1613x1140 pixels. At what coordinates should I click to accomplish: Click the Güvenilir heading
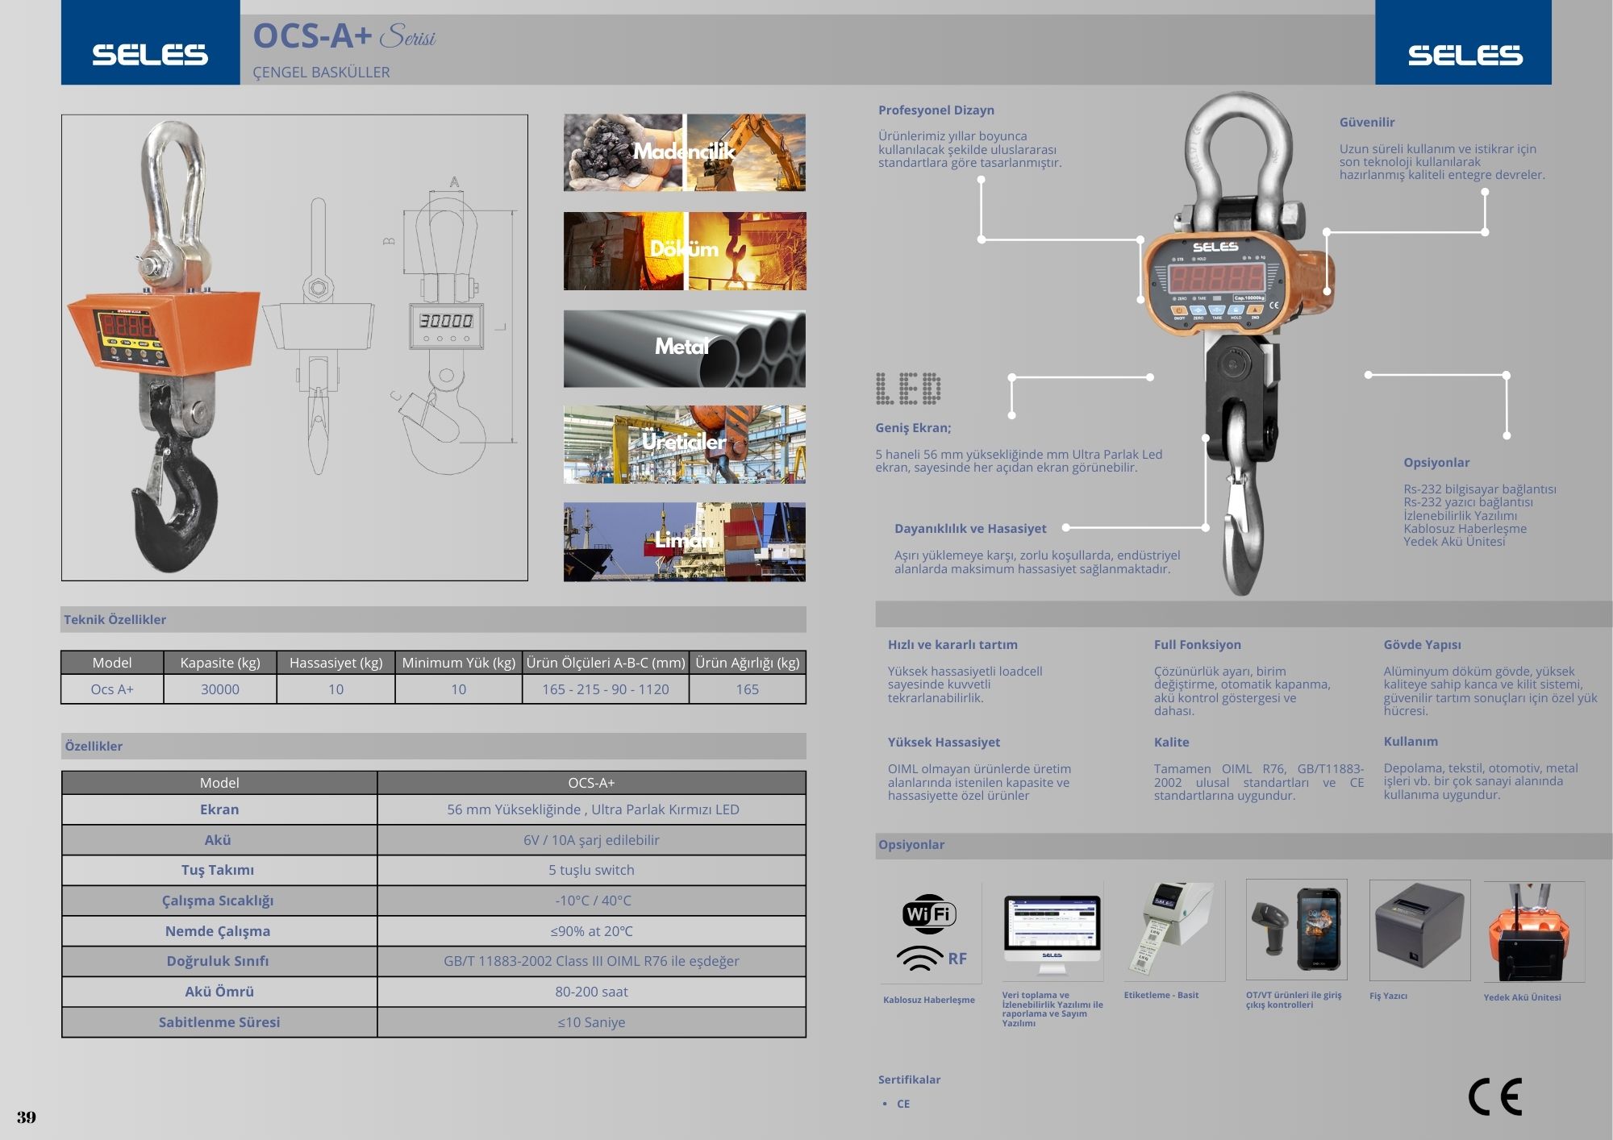(1367, 123)
